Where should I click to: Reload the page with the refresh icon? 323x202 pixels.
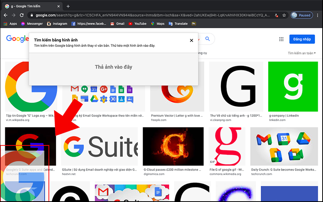22,15
